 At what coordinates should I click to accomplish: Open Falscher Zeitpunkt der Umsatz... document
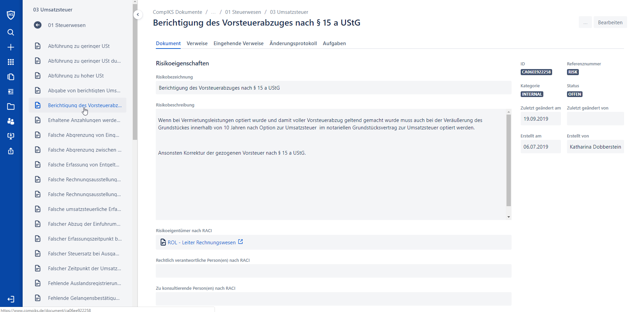coord(78,268)
